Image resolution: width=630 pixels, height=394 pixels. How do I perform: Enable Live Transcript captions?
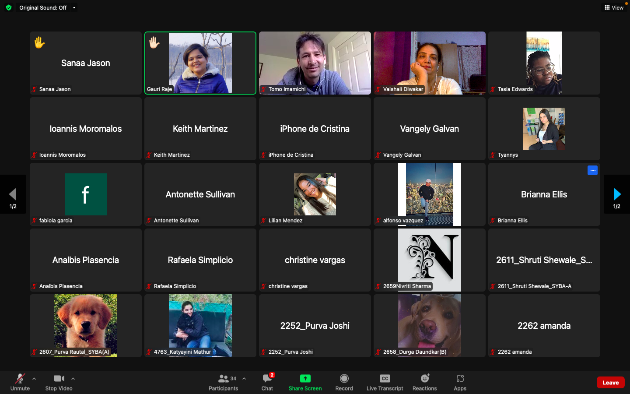point(384,382)
